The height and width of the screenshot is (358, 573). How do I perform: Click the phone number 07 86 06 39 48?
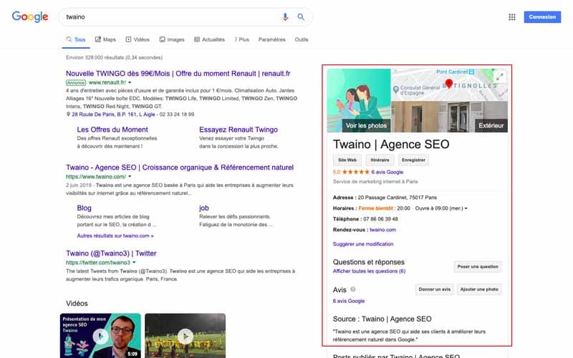(x=380, y=219)
